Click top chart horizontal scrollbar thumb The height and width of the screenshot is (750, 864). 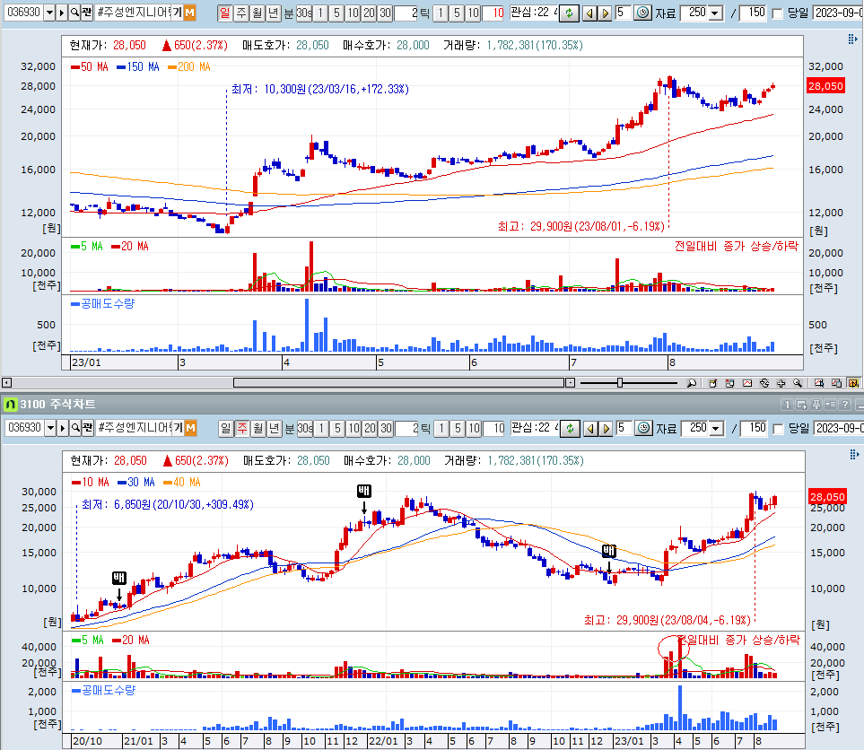(398, 382)
